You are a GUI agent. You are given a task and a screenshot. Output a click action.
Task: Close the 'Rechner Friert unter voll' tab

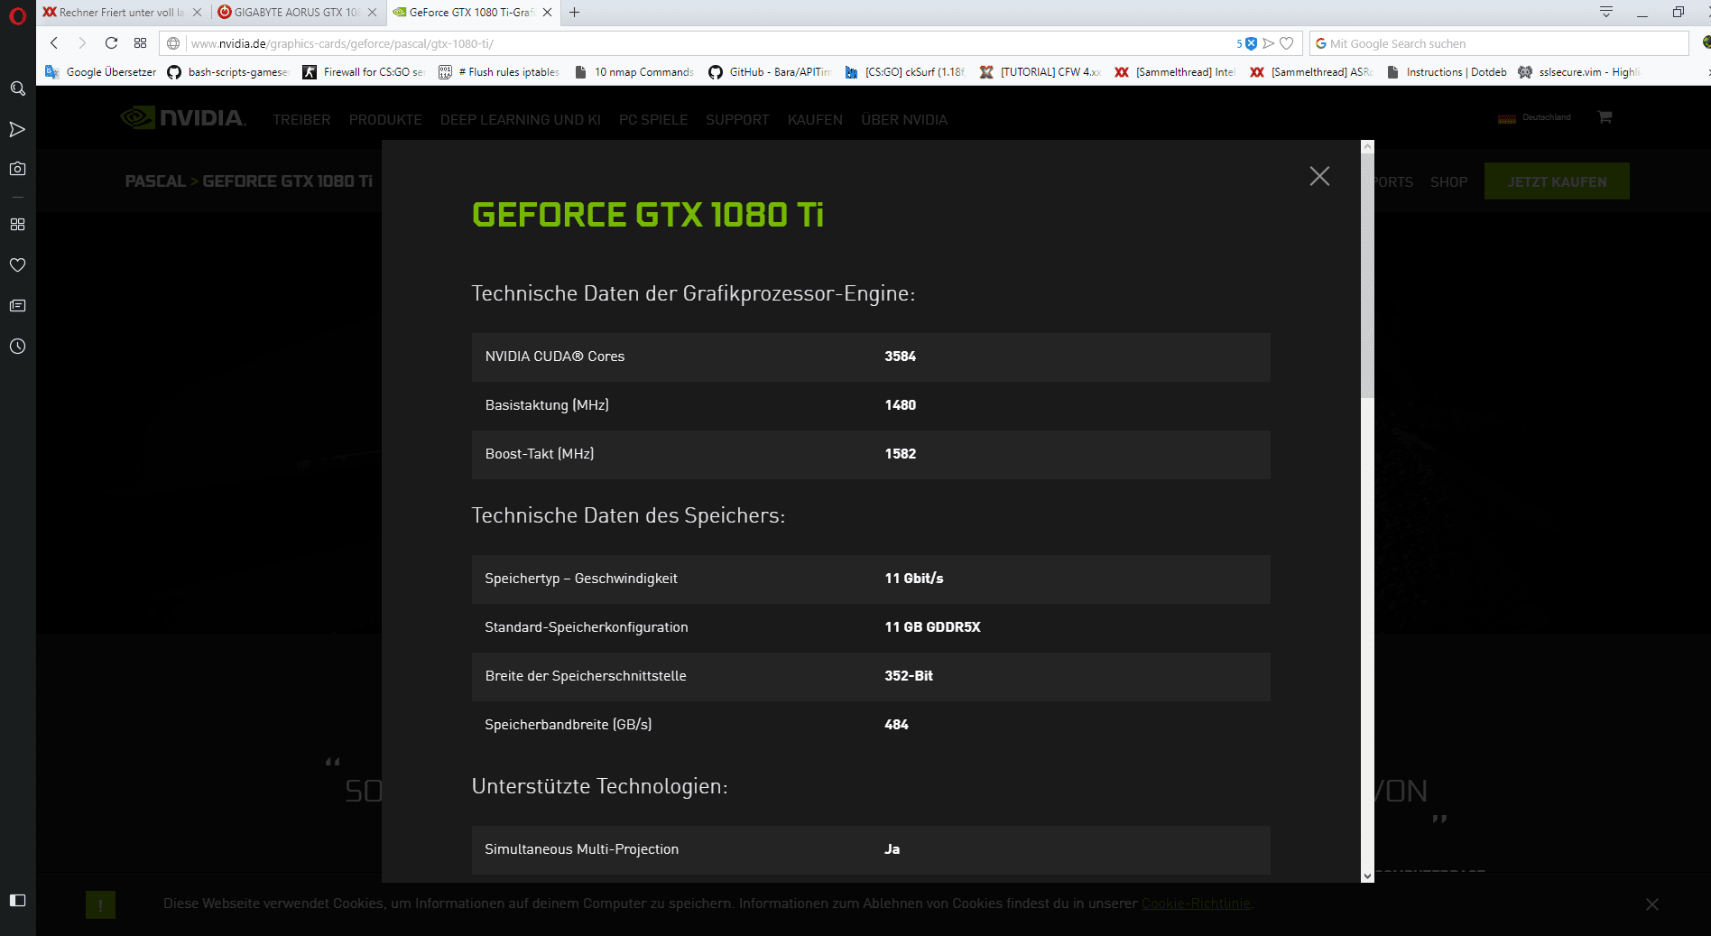coord(197,13)
